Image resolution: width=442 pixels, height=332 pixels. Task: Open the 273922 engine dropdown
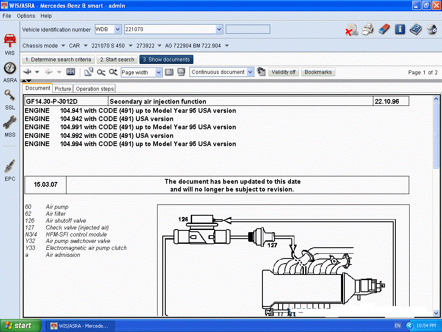pyautogui.click(x=160, y=46)
